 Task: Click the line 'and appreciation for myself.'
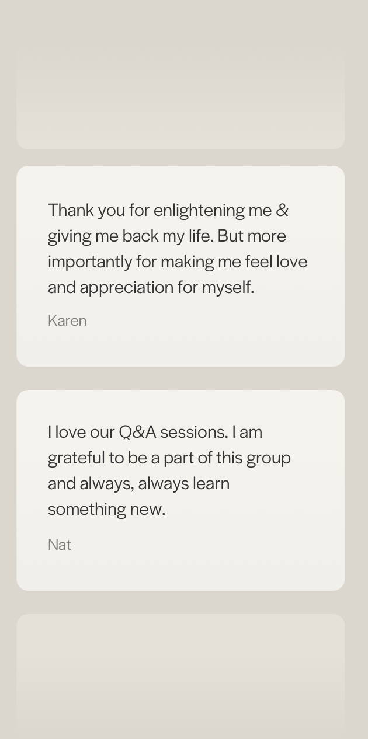(151, 287)
